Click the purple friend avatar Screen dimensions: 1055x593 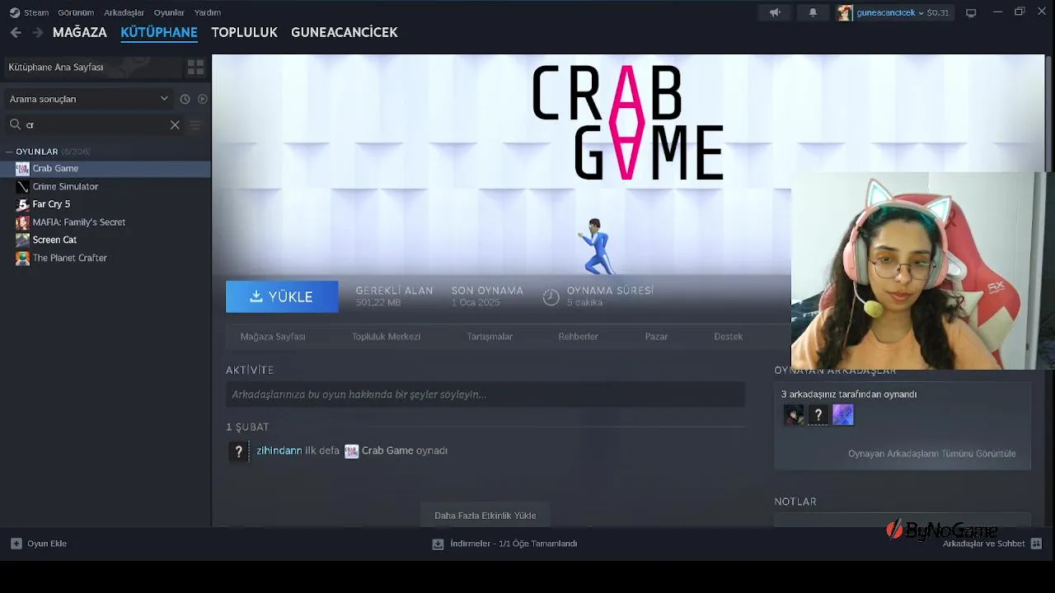(842, 415)
